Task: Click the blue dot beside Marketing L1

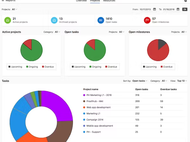Action: pyautogui.click(x=84, y=114)
